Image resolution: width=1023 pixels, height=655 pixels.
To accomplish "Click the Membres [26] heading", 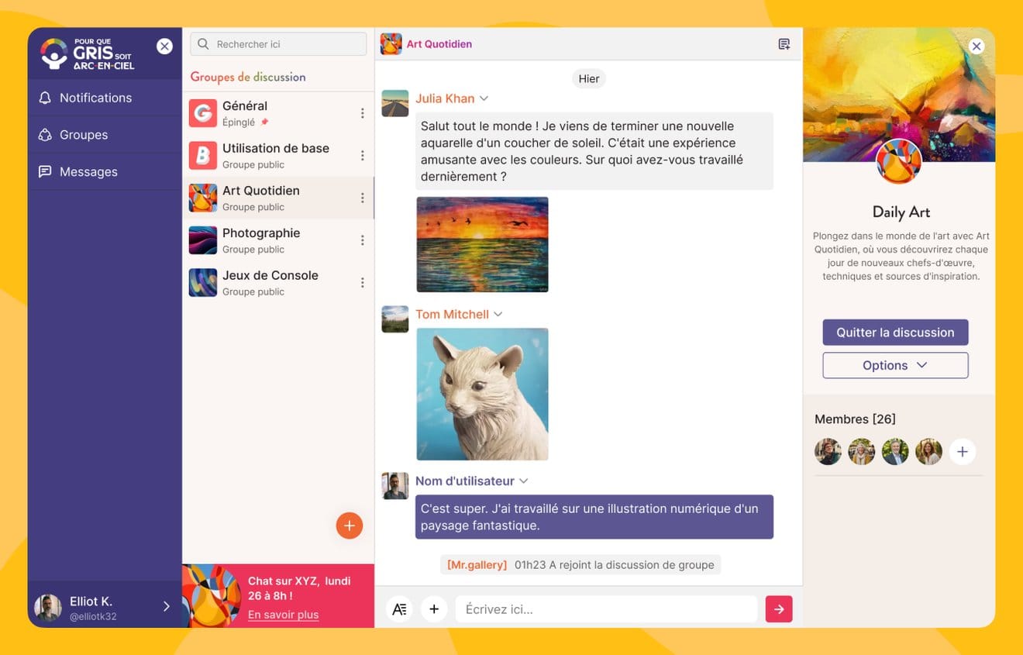I will point(855,419).
